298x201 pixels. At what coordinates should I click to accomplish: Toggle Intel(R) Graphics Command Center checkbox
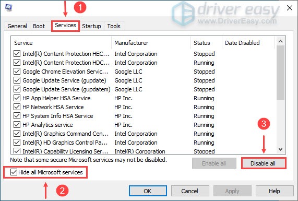[17, 134]
